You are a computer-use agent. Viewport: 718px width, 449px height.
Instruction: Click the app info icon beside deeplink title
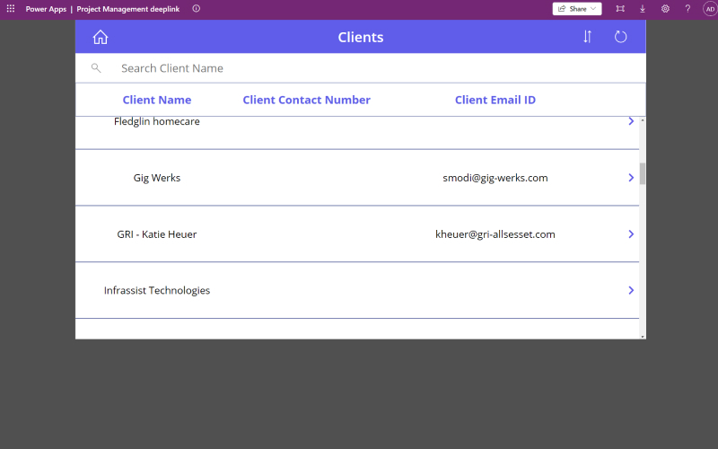196,9
